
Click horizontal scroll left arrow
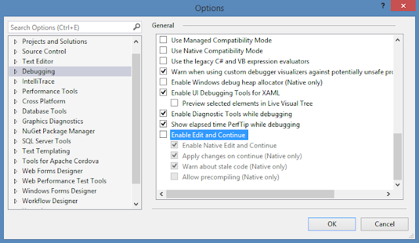[162, 194]
